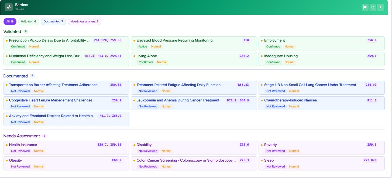The height and width of the screenshot is (178, 392).
Task: Click the Z59.7, Z59.63 code badge
Action: [x=109, y=145]
